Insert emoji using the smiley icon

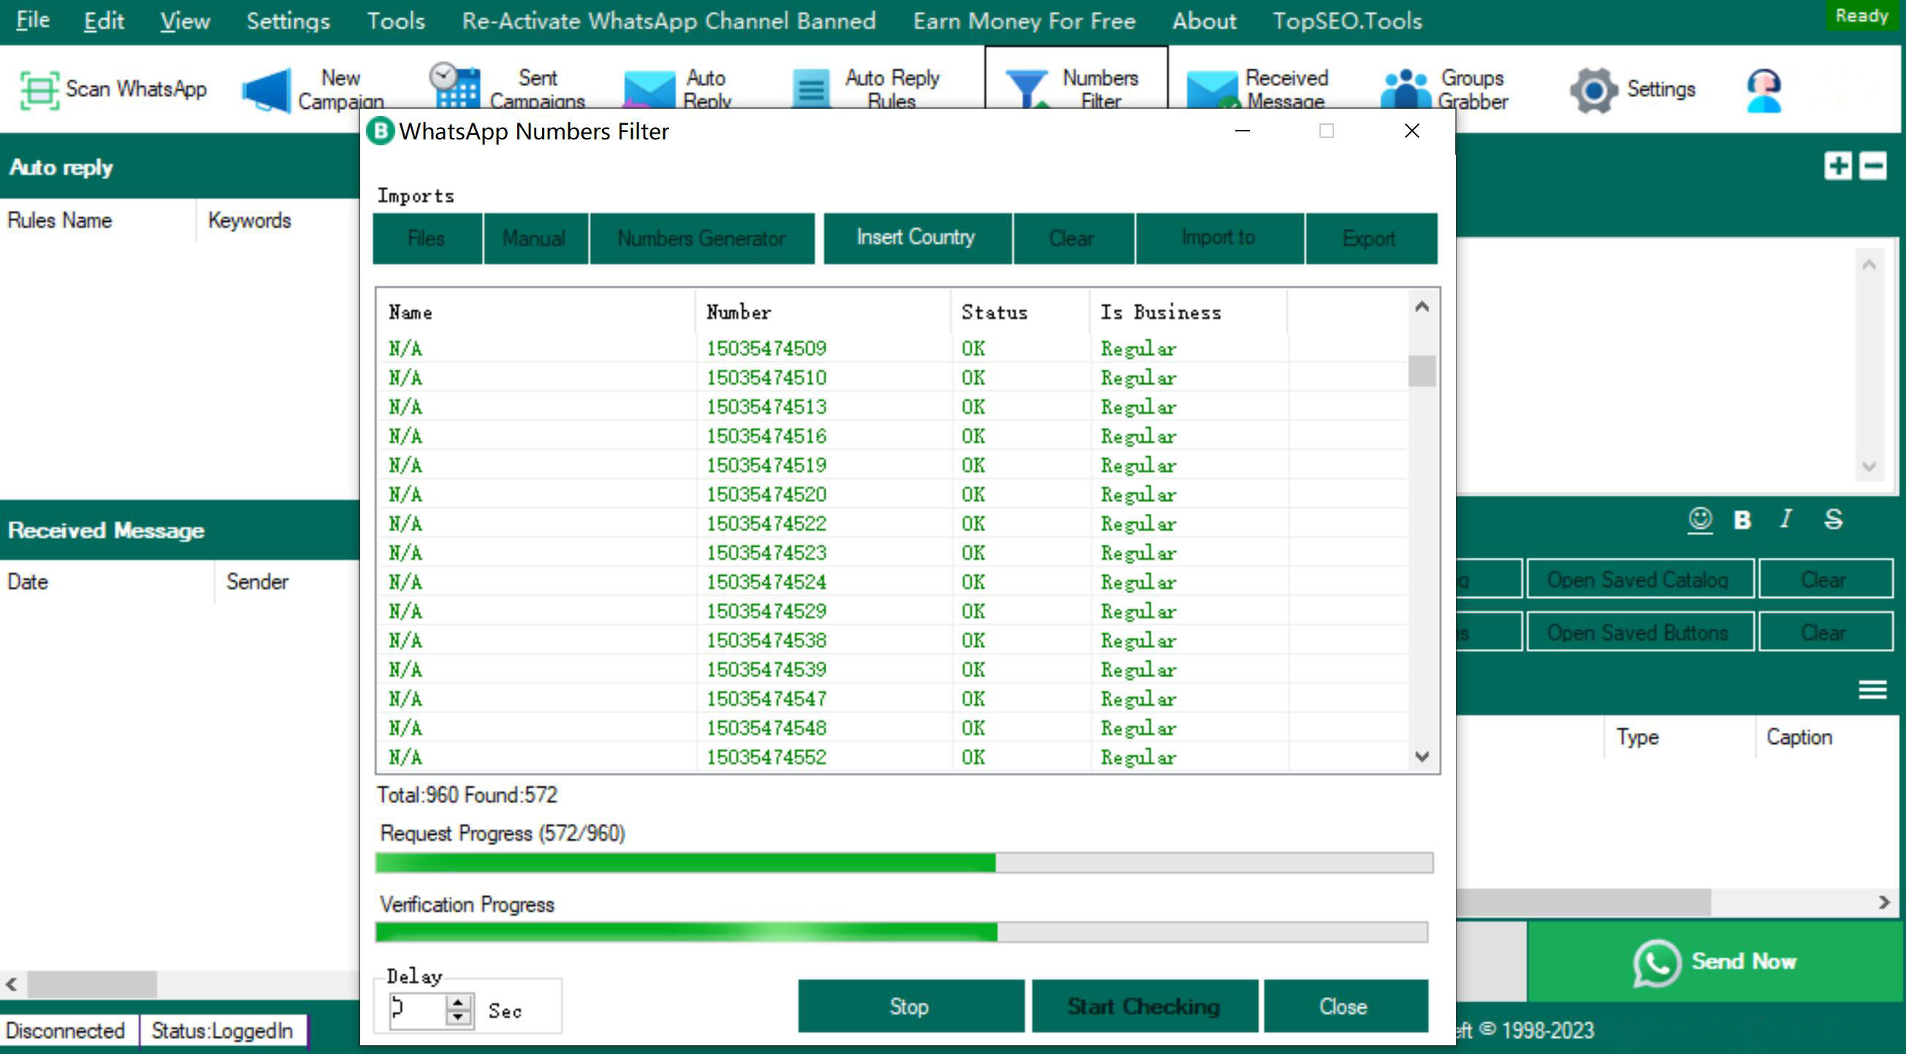[x=1700, y=520]
